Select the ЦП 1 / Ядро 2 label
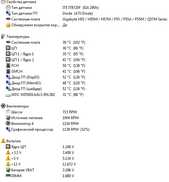The image size is (169, 182). [23, 60]
